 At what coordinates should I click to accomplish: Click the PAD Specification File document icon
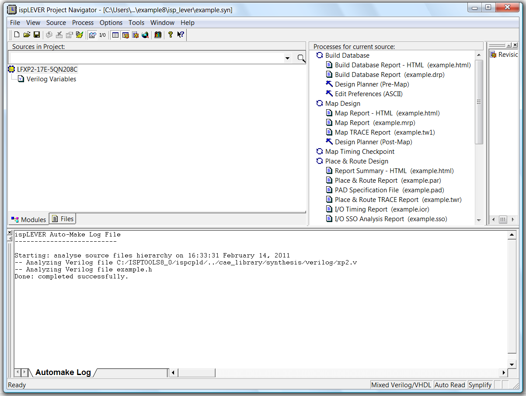tap(329, 190)
